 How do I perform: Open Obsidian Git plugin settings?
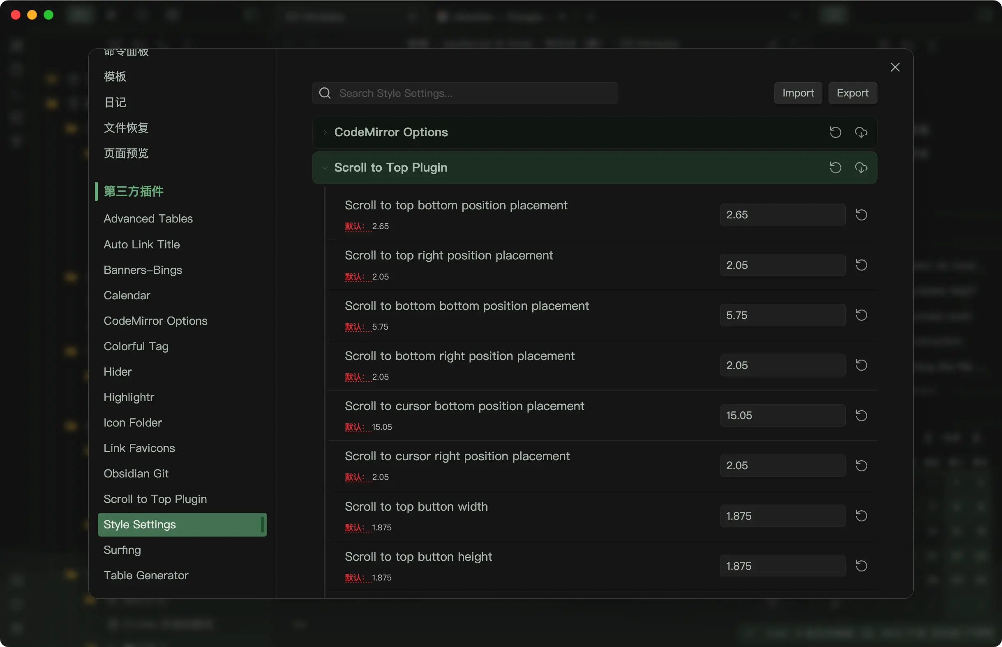[x=136, y=473]
